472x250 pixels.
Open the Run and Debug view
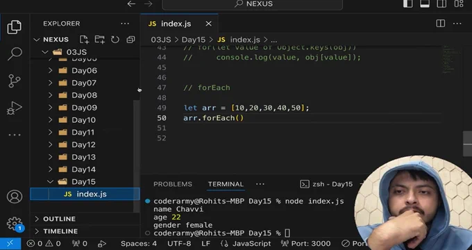click(15, 108)
